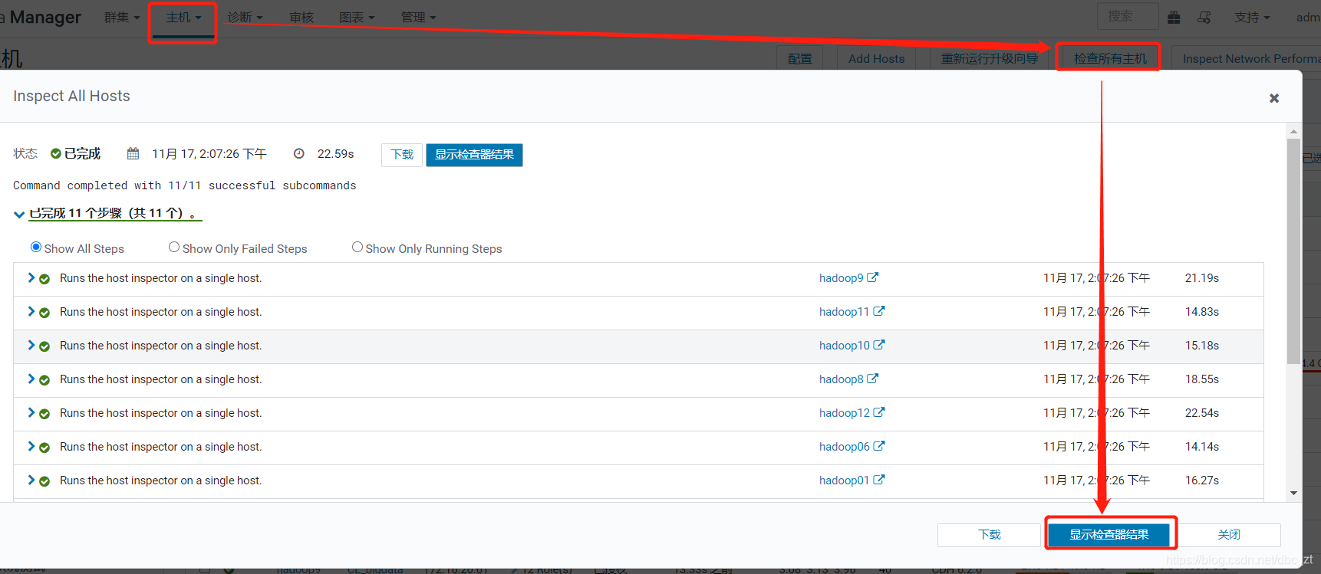
Task: Expand the hadoop12 step row
Action: [31, 412]
